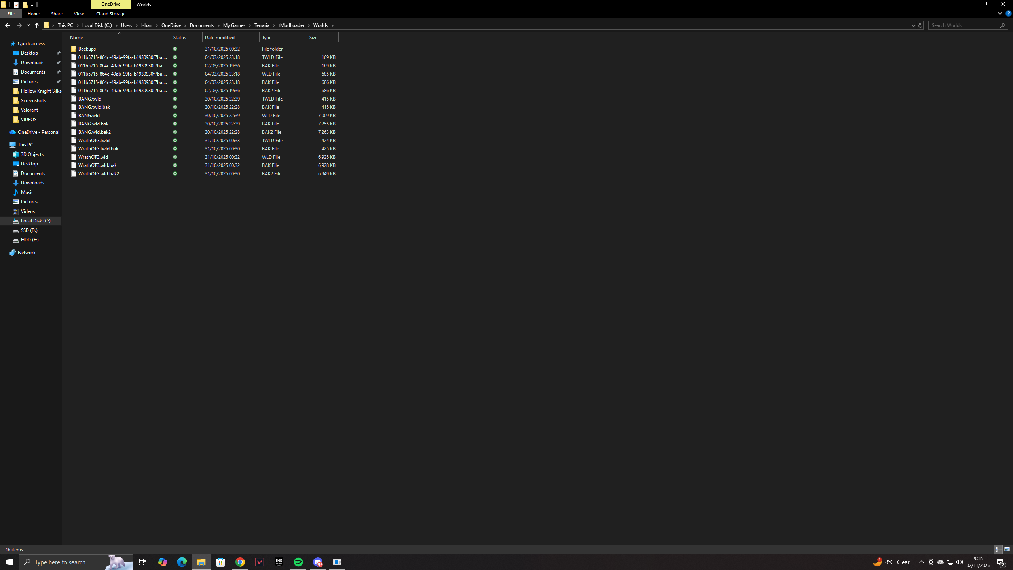1013x570 pixels.
Task: Click inside the Search Worlds box
Action: click(966, 25)
